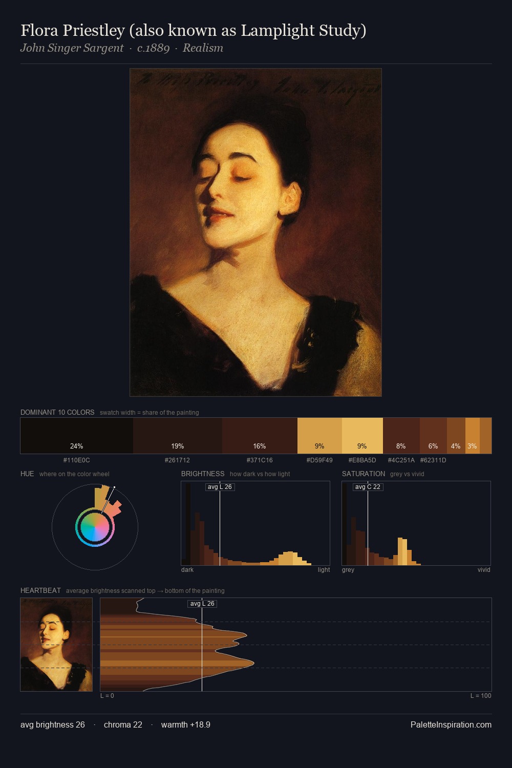The height and width of the screenshot is (768, 512).
Task: Pick the final unlabeled swatch at palette end
Action: pyautogui.click(x=485, y=436)
